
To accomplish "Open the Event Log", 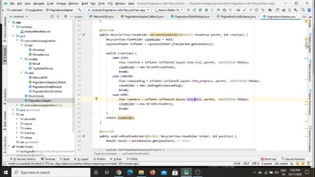I will (268, 159).
